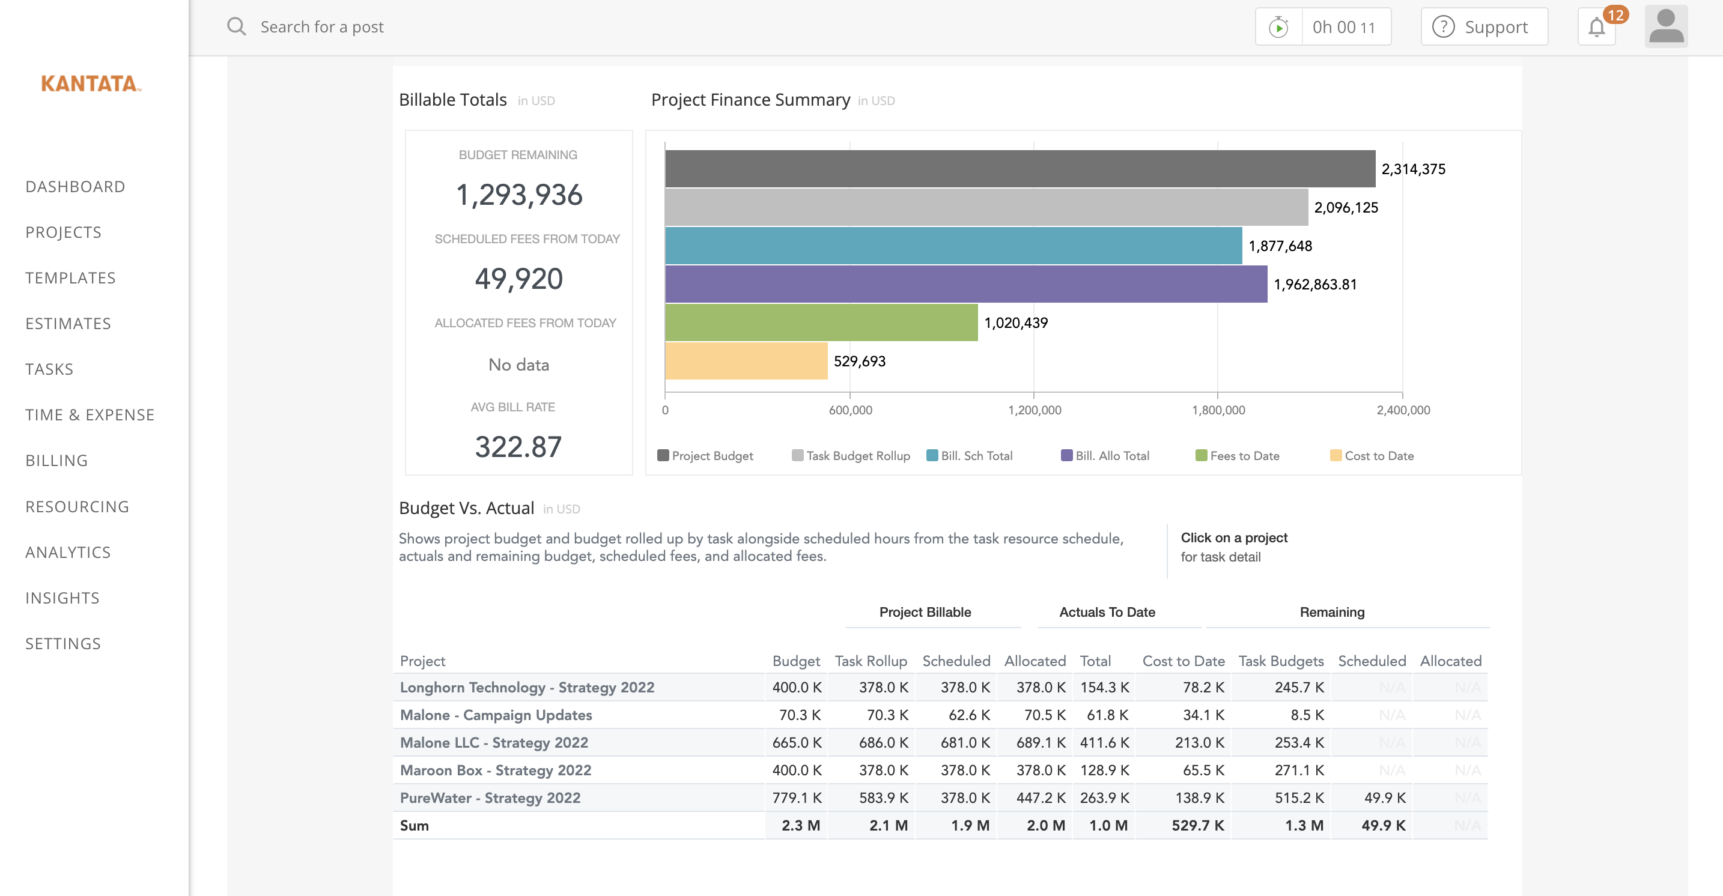Go to Time & Expense section
The image size is (1723, 896).
pyautogui.click(x=90, y=414)
